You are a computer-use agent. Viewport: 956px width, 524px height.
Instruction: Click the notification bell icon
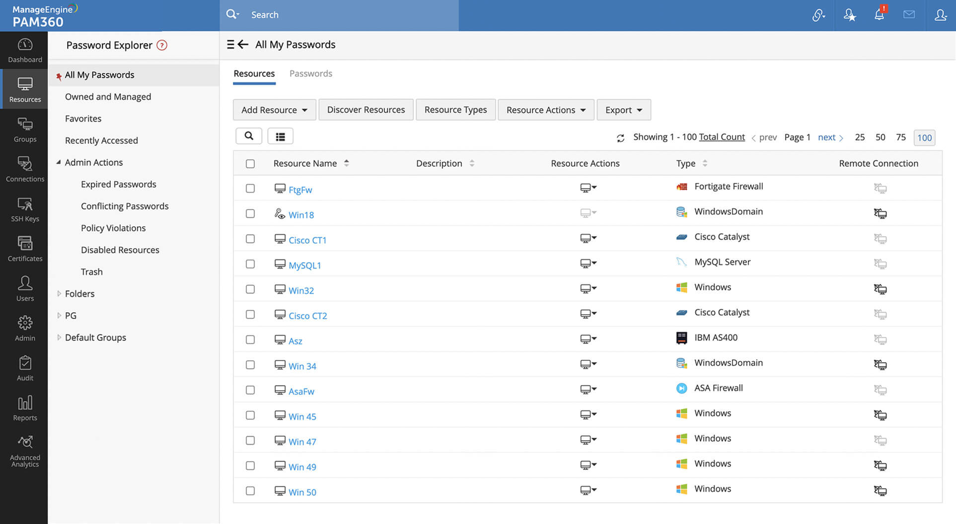879,15
